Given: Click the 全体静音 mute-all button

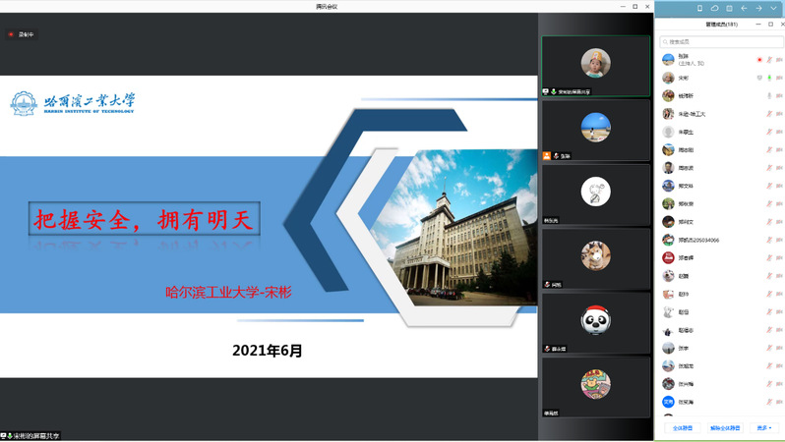Looking at the screenshot, I should coord(683,428).
